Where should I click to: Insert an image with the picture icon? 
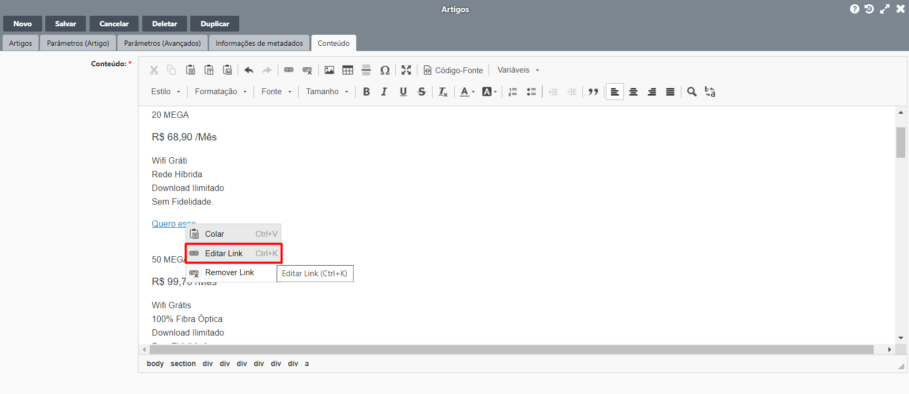329,70
